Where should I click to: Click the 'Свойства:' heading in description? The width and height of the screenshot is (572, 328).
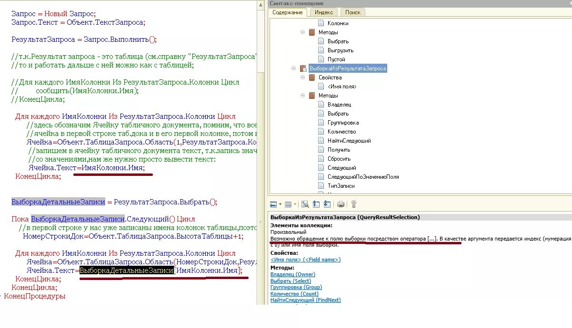click(x=285, y=253)
